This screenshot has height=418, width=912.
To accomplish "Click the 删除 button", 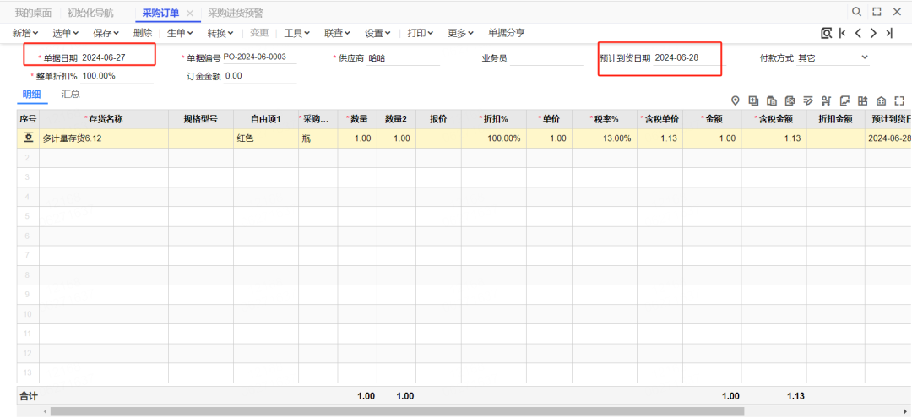I will [143, 33].
